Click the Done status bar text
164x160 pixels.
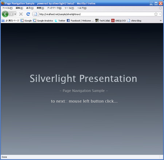[4, 157]
